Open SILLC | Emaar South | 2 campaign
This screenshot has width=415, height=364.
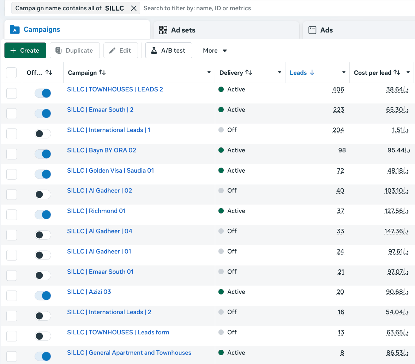(x=100, y=109)
